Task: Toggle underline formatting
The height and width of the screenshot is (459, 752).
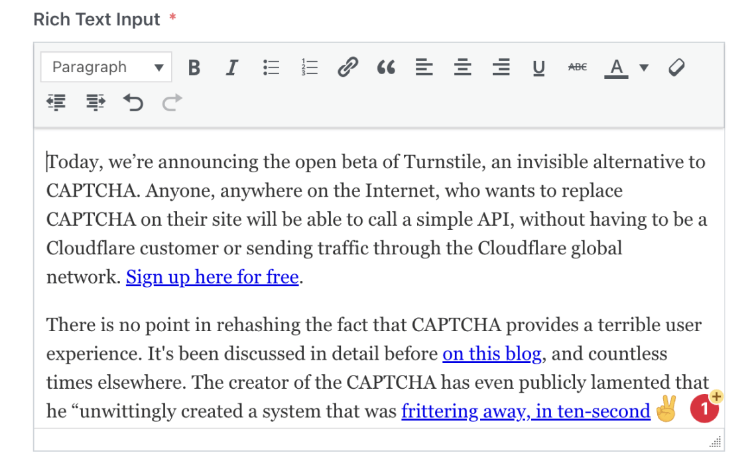Action: click(x=539, y=68)
